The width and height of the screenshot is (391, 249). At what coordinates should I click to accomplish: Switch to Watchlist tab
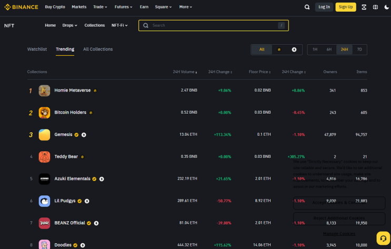tap(37, 49)
